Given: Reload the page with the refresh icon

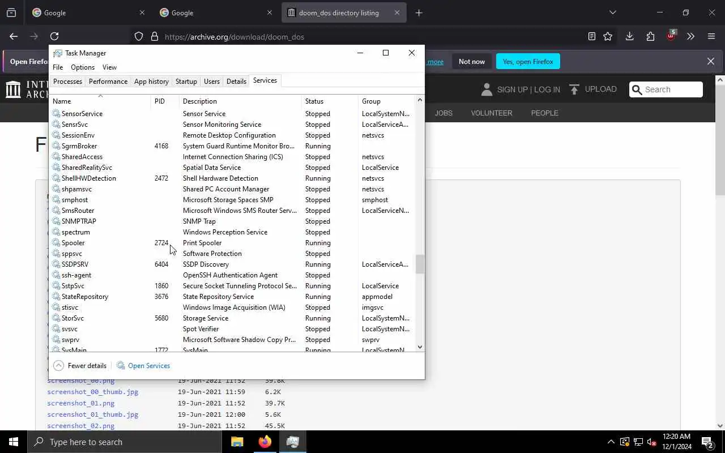Looking at the screenshot, I should pyautogui.click(x=54, y=36).
